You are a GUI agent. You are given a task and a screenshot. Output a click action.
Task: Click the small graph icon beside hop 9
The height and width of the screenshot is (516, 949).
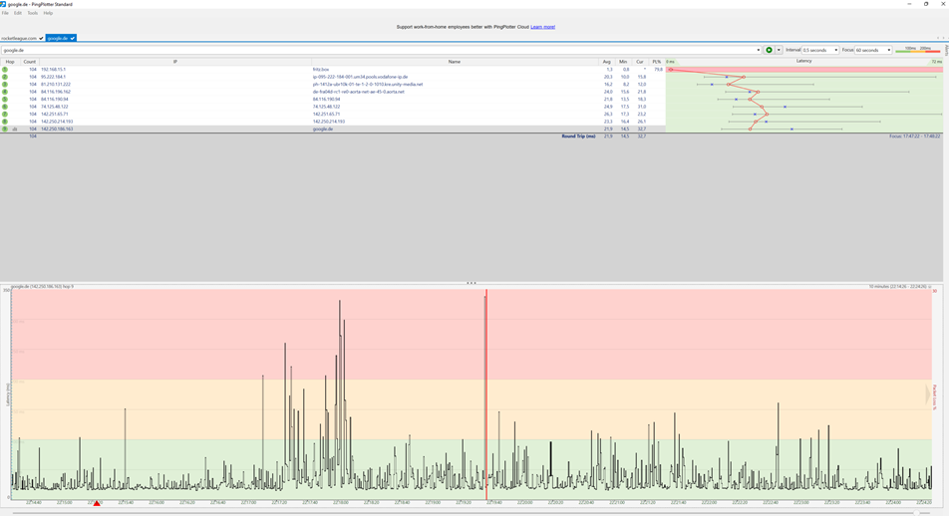(x=15, y=129)
